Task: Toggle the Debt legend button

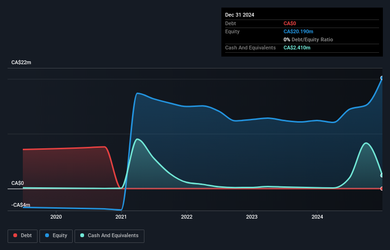Action: click(x=22, y=236)
